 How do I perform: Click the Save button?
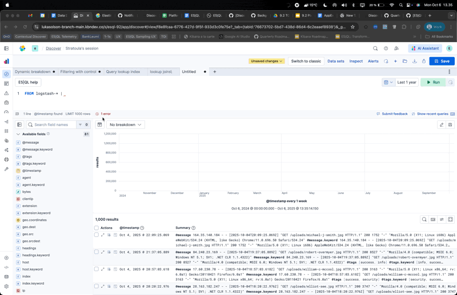442,61
